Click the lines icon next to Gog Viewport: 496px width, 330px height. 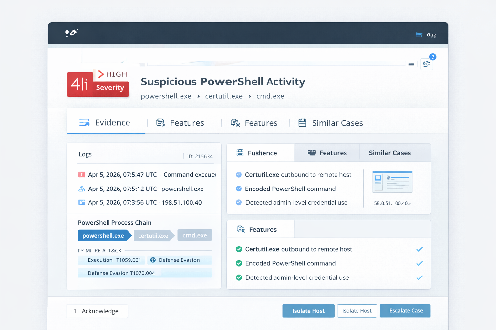click(419, 35)
